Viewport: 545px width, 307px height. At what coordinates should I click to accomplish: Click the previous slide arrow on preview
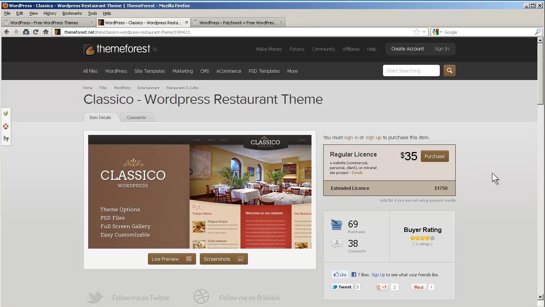191,172
